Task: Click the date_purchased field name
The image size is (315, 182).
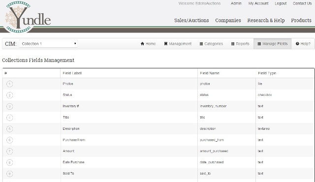Action: 212,162
